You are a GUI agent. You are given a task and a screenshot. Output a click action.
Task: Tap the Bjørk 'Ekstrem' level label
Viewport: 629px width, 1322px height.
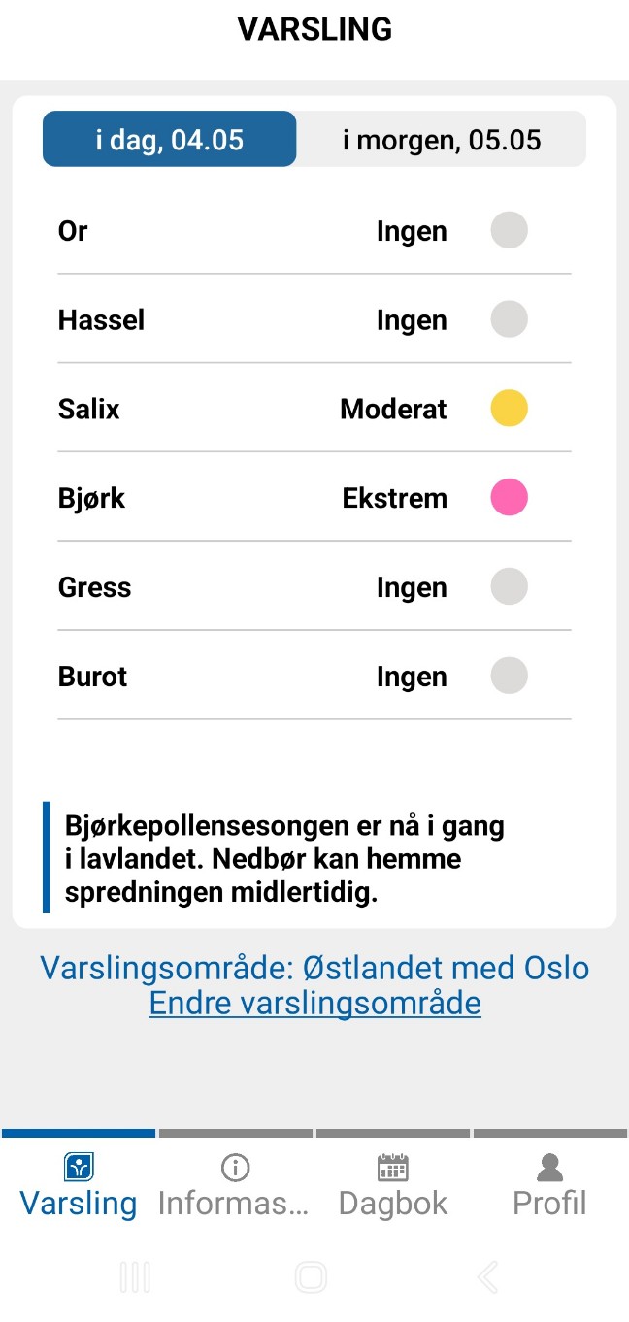pyautogui.click(x=395, y=499)
